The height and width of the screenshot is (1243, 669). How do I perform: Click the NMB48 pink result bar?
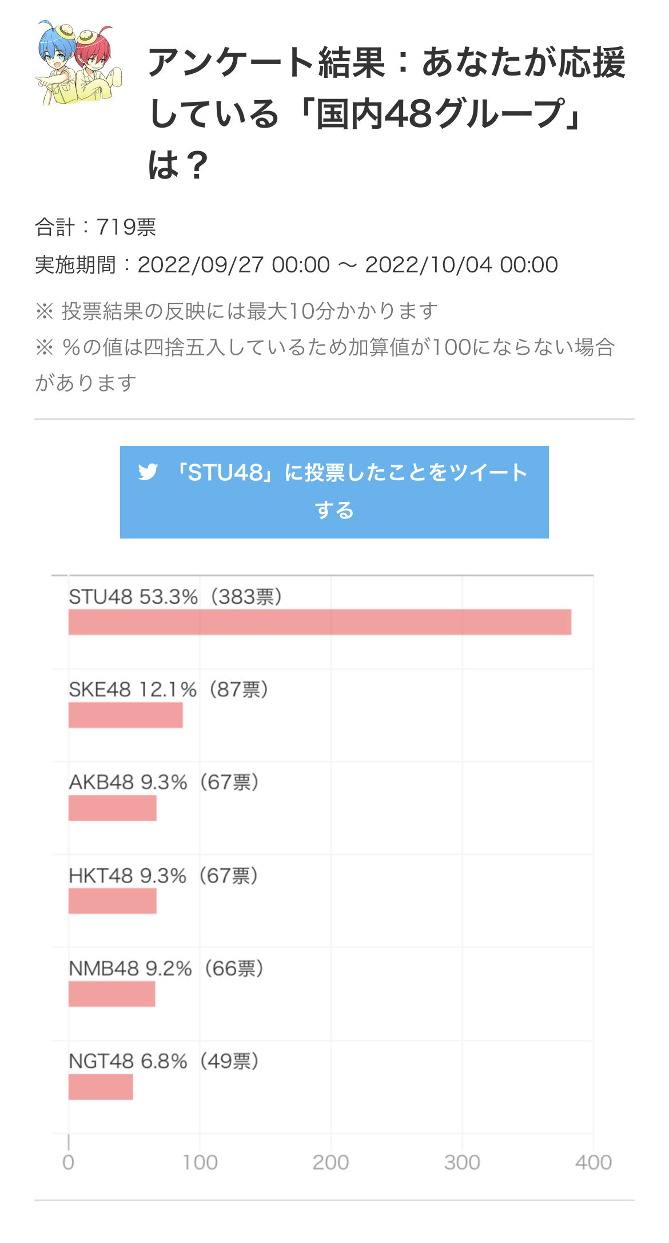click(111, 994)
